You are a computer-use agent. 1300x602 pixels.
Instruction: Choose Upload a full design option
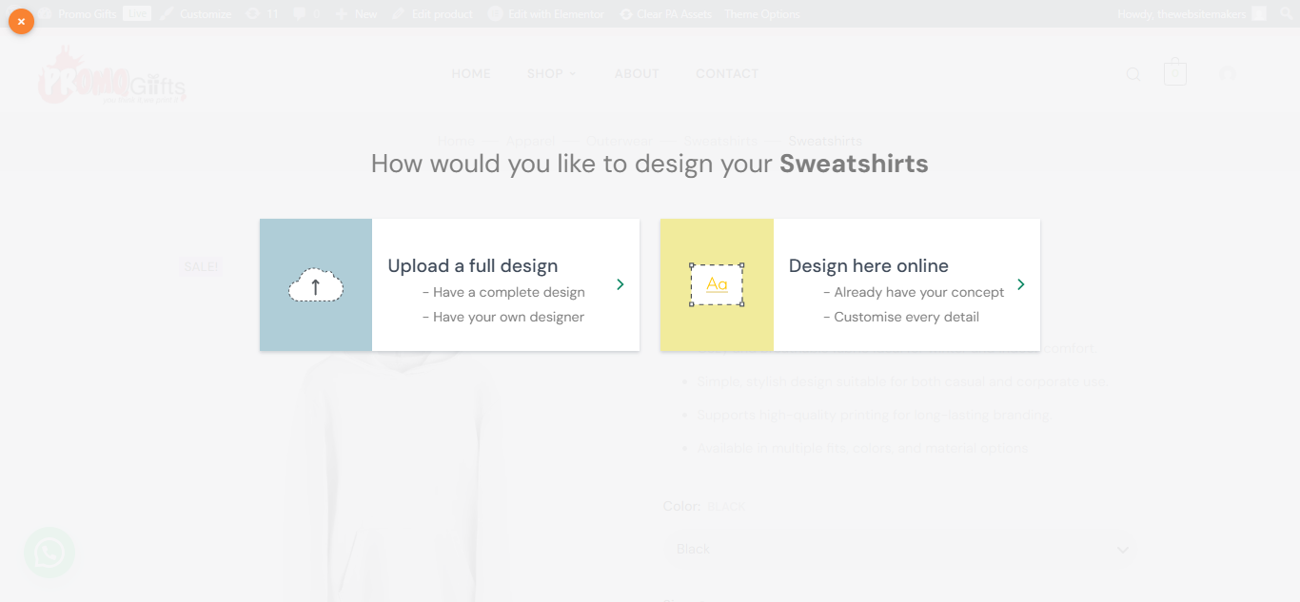473,266
